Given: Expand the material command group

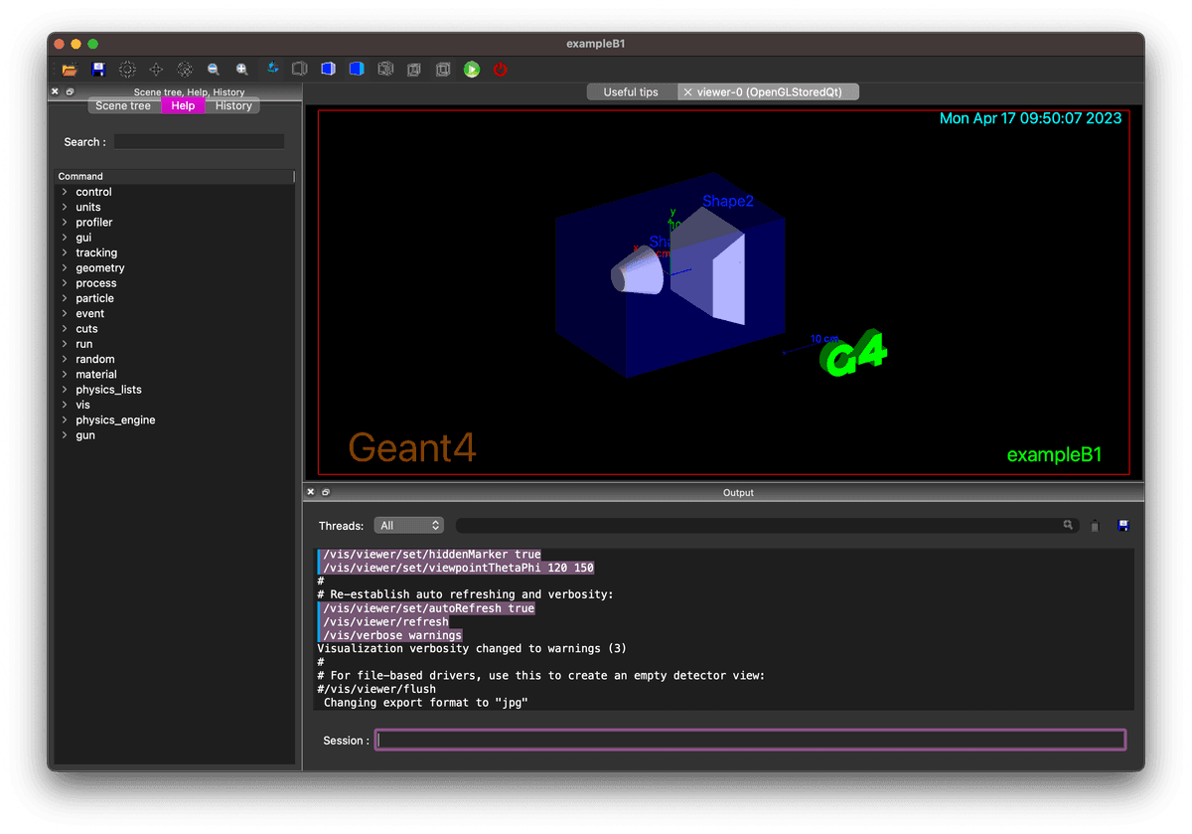Looking at the screenshot, I should point(65,375).
